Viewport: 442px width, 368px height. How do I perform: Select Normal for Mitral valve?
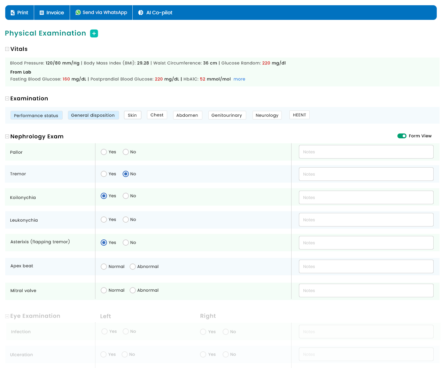[104, 290]
